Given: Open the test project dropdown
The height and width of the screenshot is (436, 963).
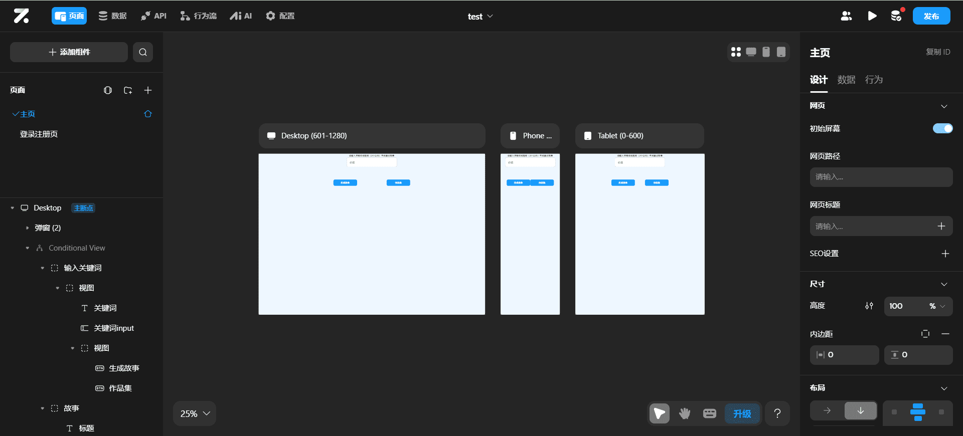Looking at the screenshot, I should pyautogui.click(x=480, y=17).
